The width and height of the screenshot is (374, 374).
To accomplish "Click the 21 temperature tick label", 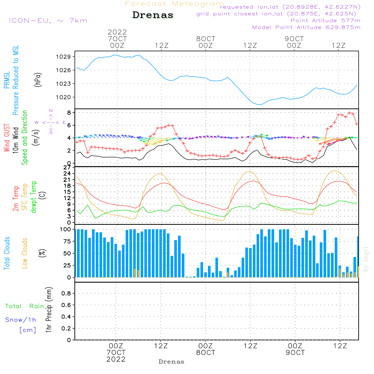I will [x=67, y=180].
